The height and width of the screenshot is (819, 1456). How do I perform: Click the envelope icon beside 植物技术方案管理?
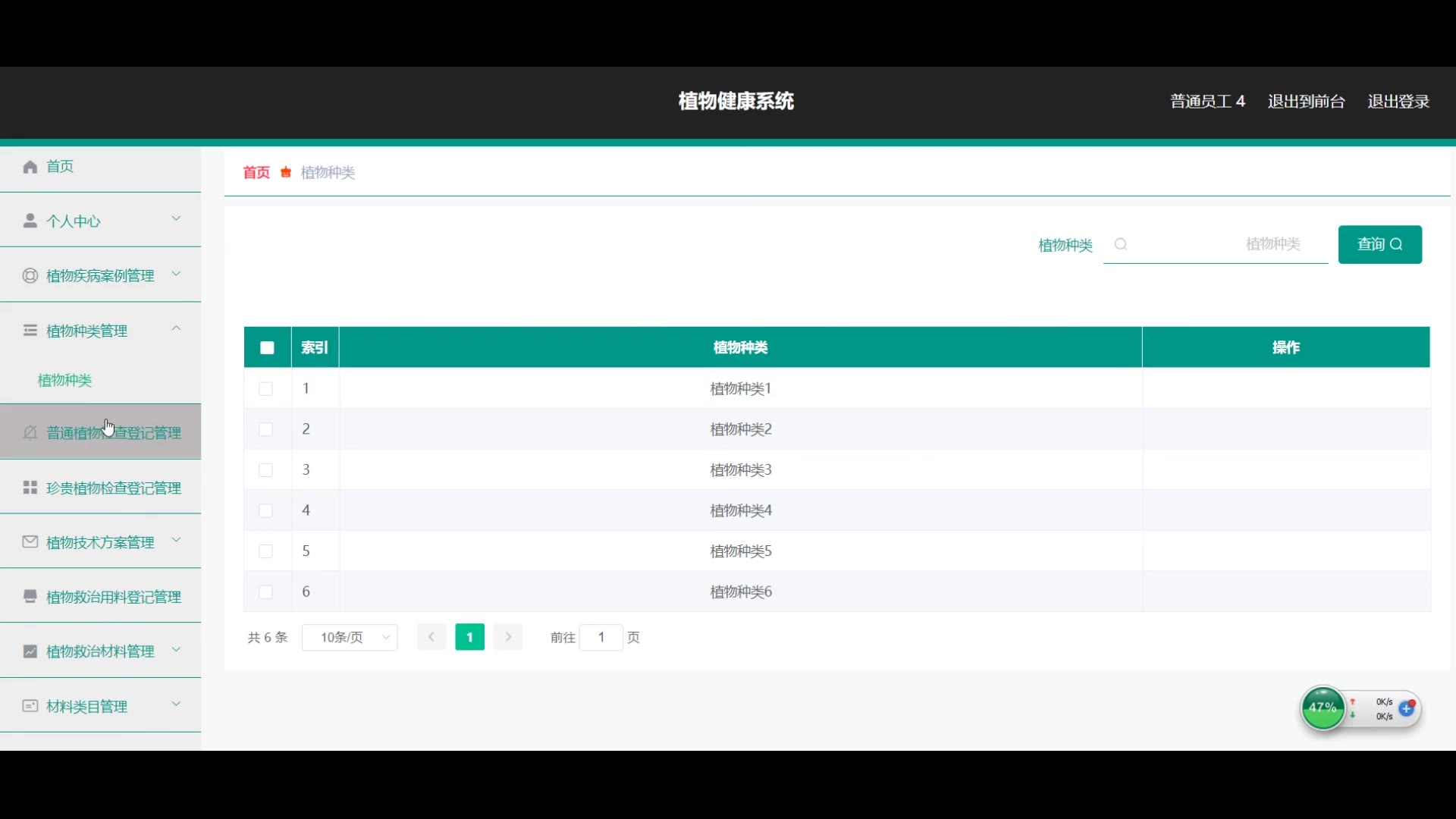(x=30, y=542)
